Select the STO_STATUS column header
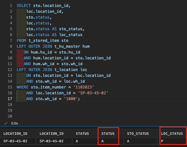The width and height of the screenshot is (187, 147). click(138, 134)
